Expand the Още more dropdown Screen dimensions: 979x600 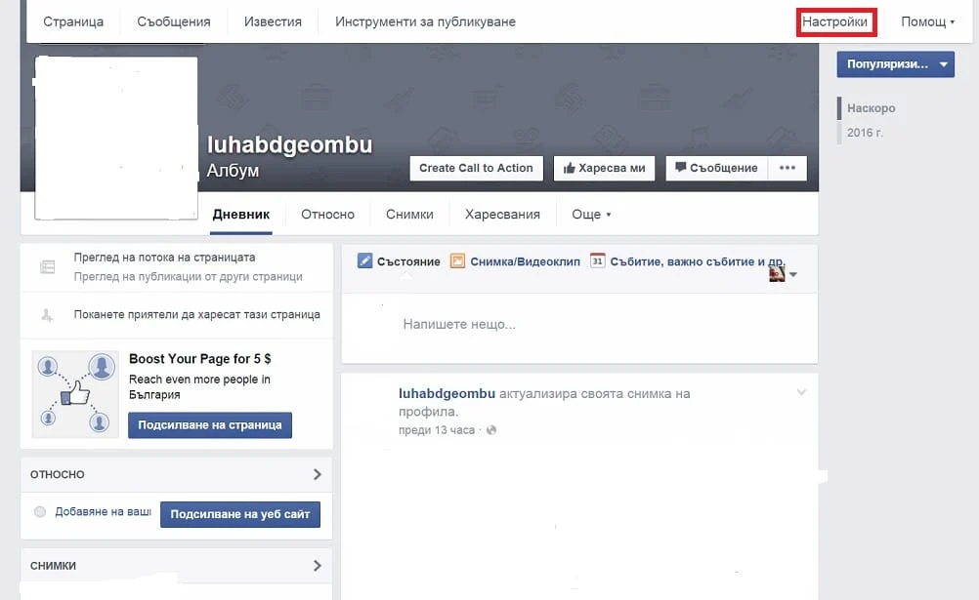(591, 215)
